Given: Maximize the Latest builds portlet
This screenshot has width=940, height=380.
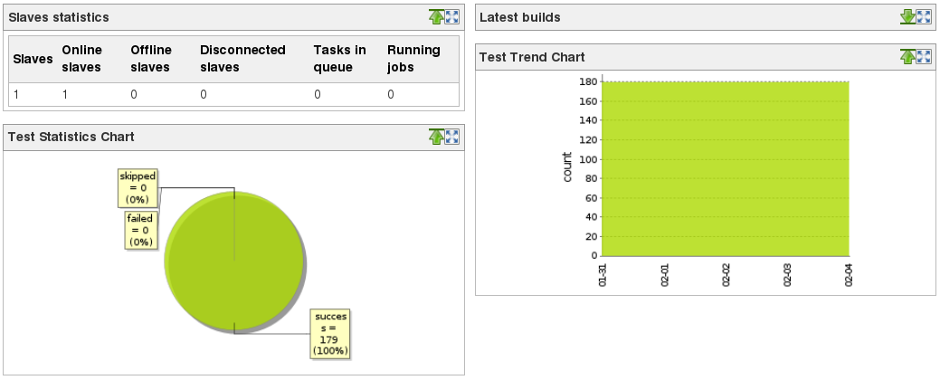Looking at the screenshot, I should [x=923, y=17].
